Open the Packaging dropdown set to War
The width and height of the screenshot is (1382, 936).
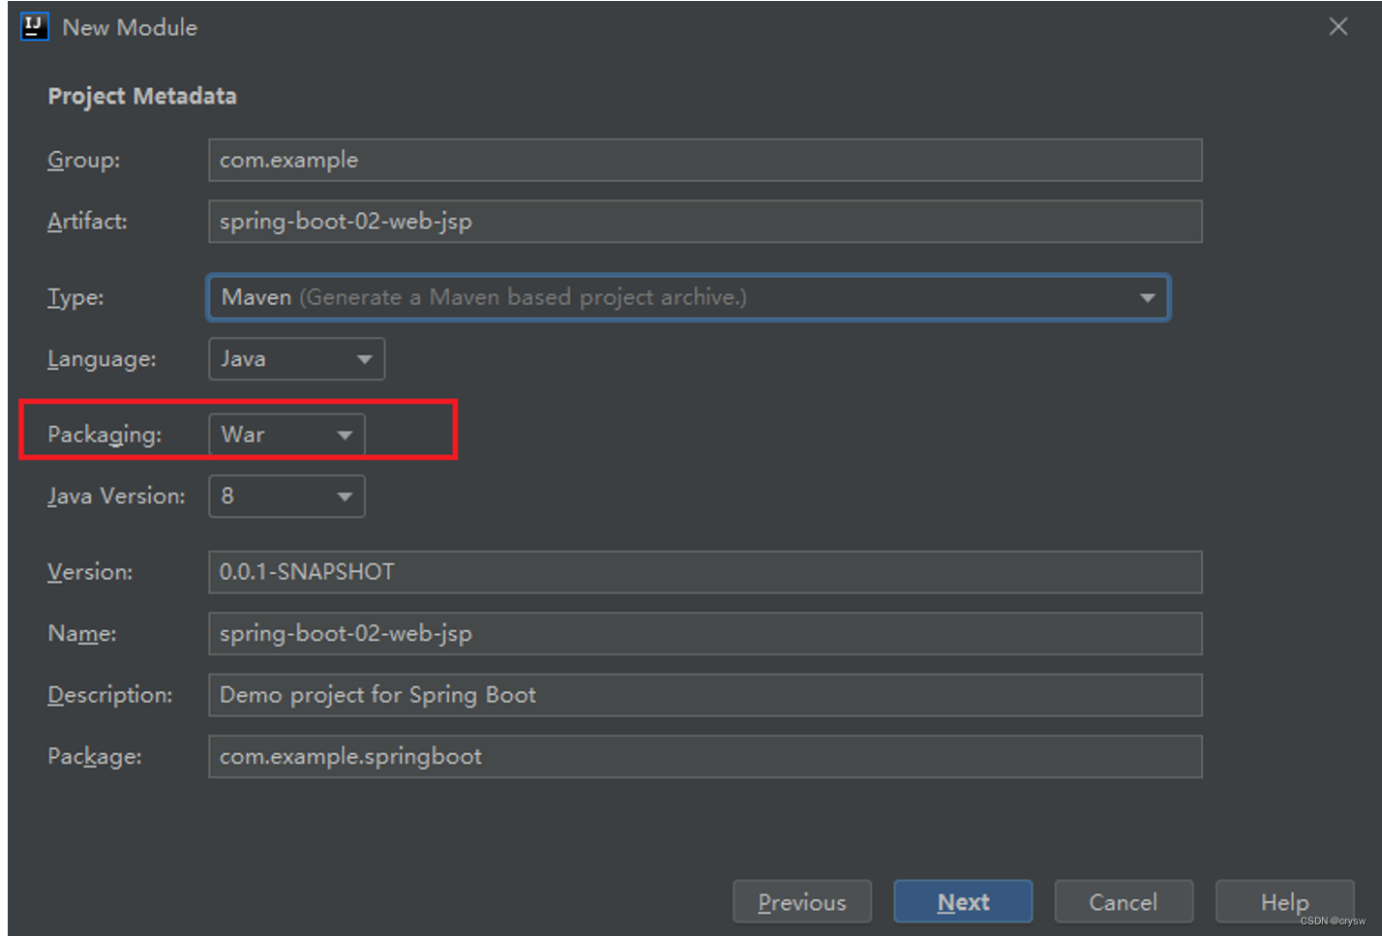coord(286,435)
